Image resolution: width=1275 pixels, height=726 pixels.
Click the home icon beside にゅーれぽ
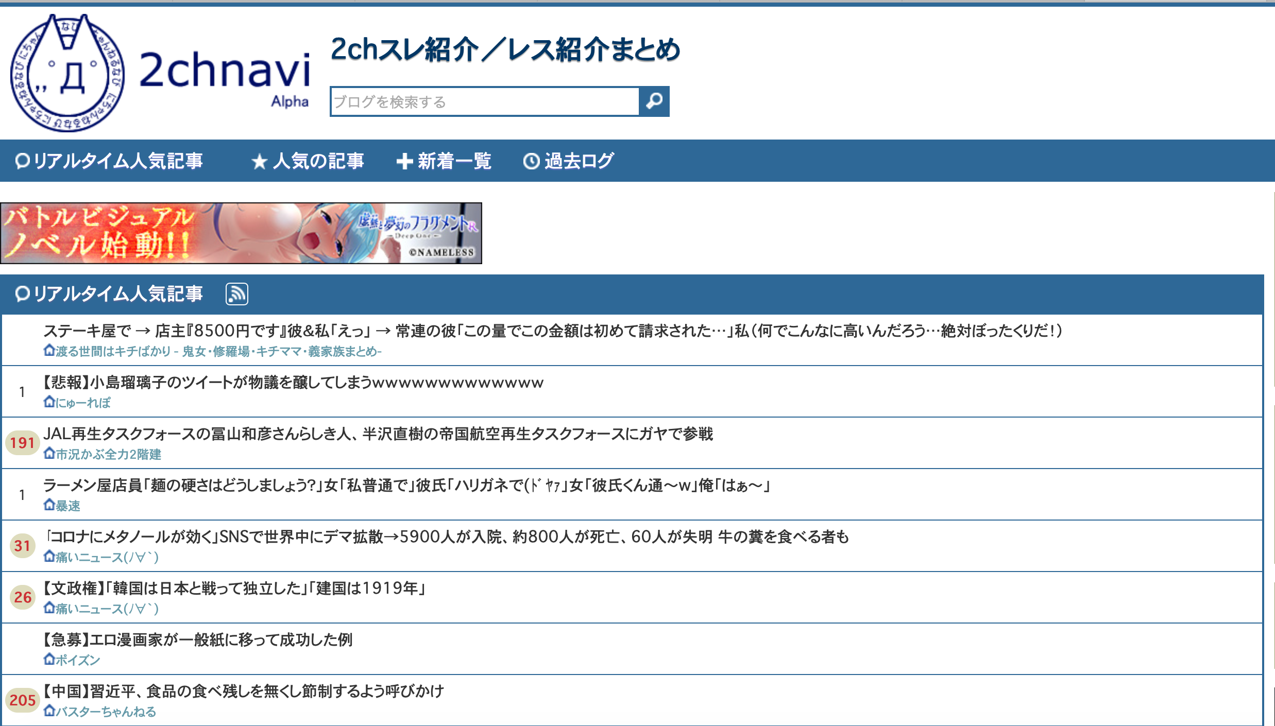point(48,402)
